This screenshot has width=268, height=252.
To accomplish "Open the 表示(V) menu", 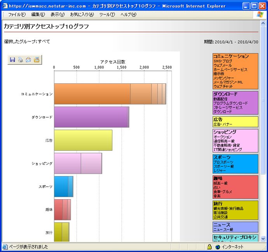I will (x=57, y=14).
